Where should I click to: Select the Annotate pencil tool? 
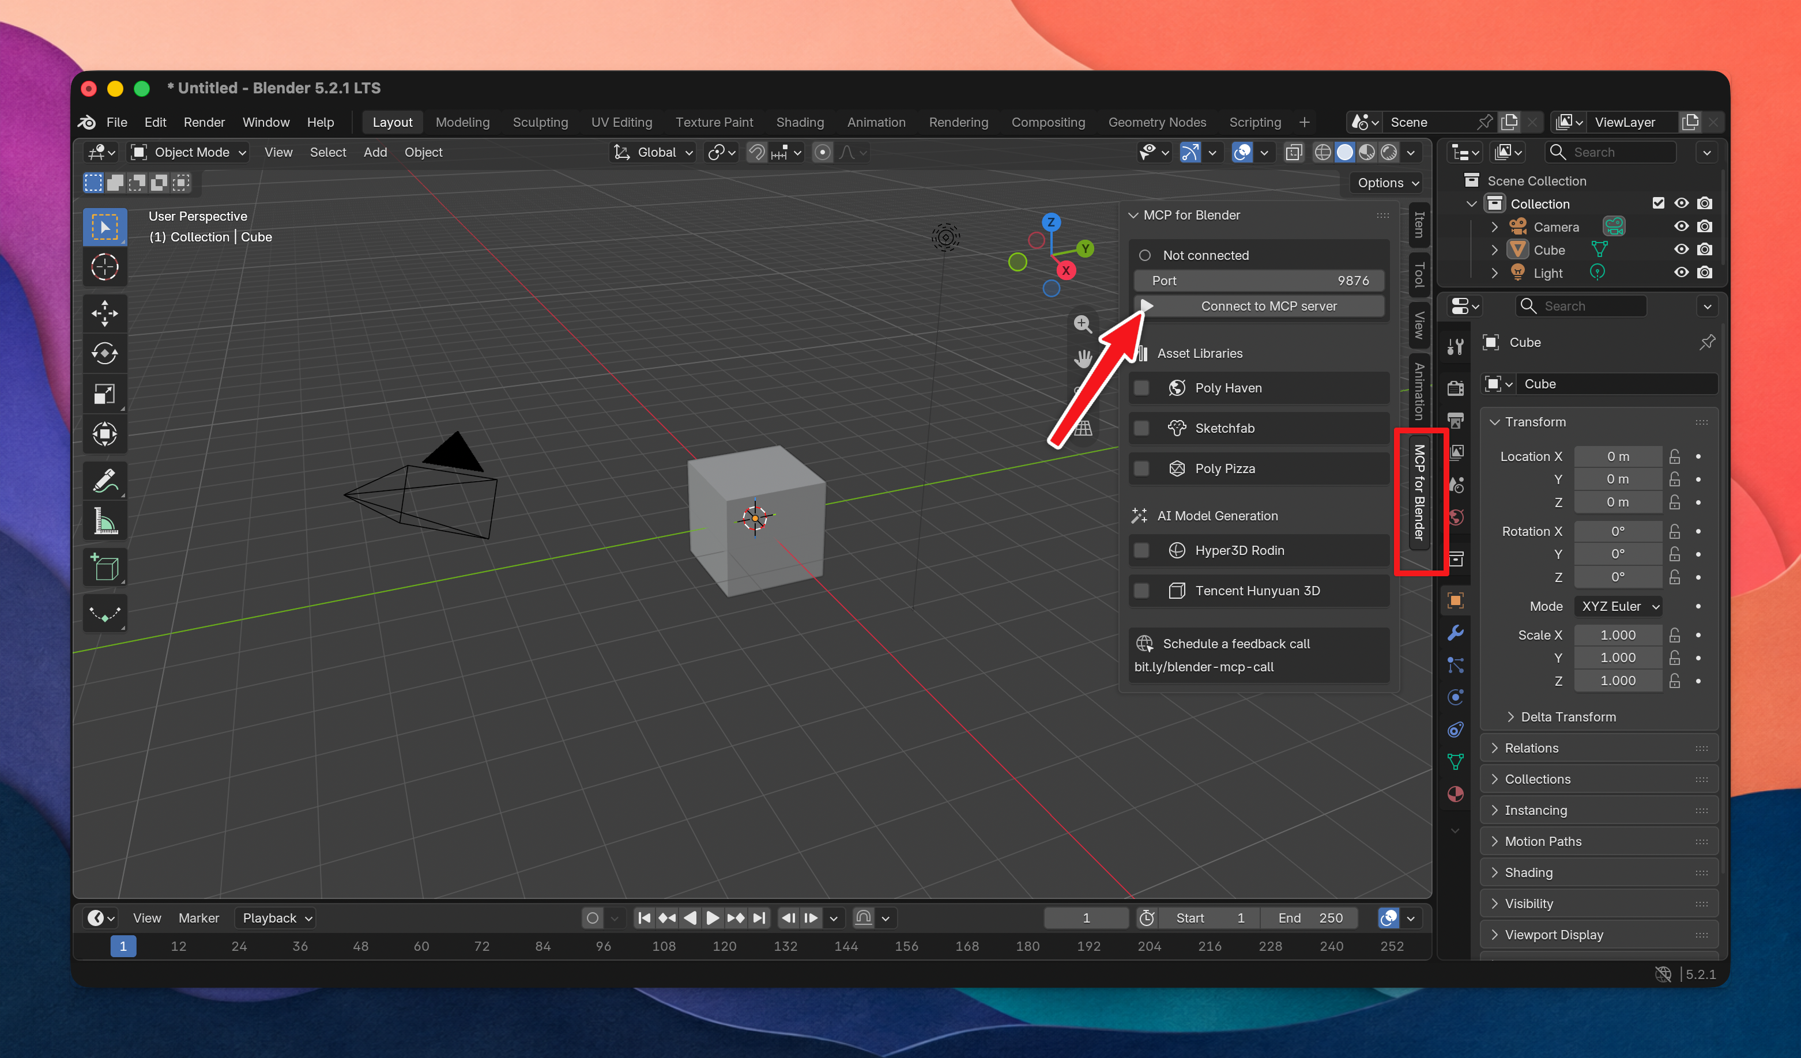pyautogui.click(x=105, y=481)
